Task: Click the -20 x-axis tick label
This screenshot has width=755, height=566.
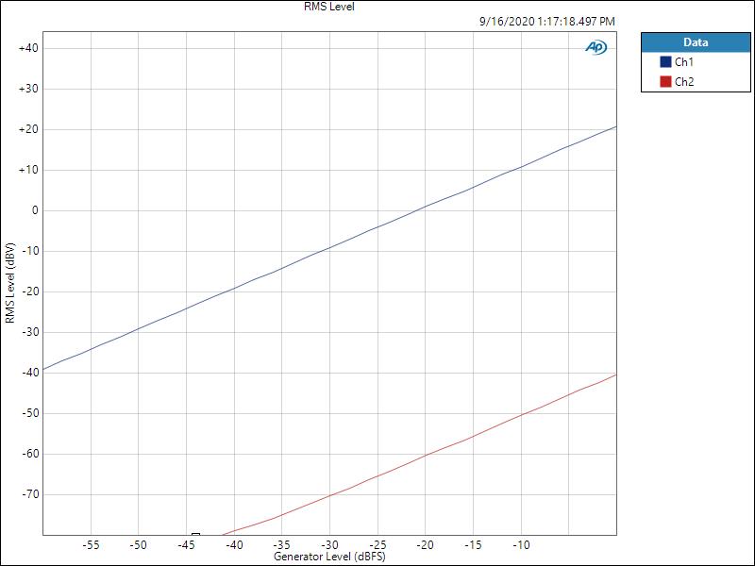Action: [x=426, y=545]
